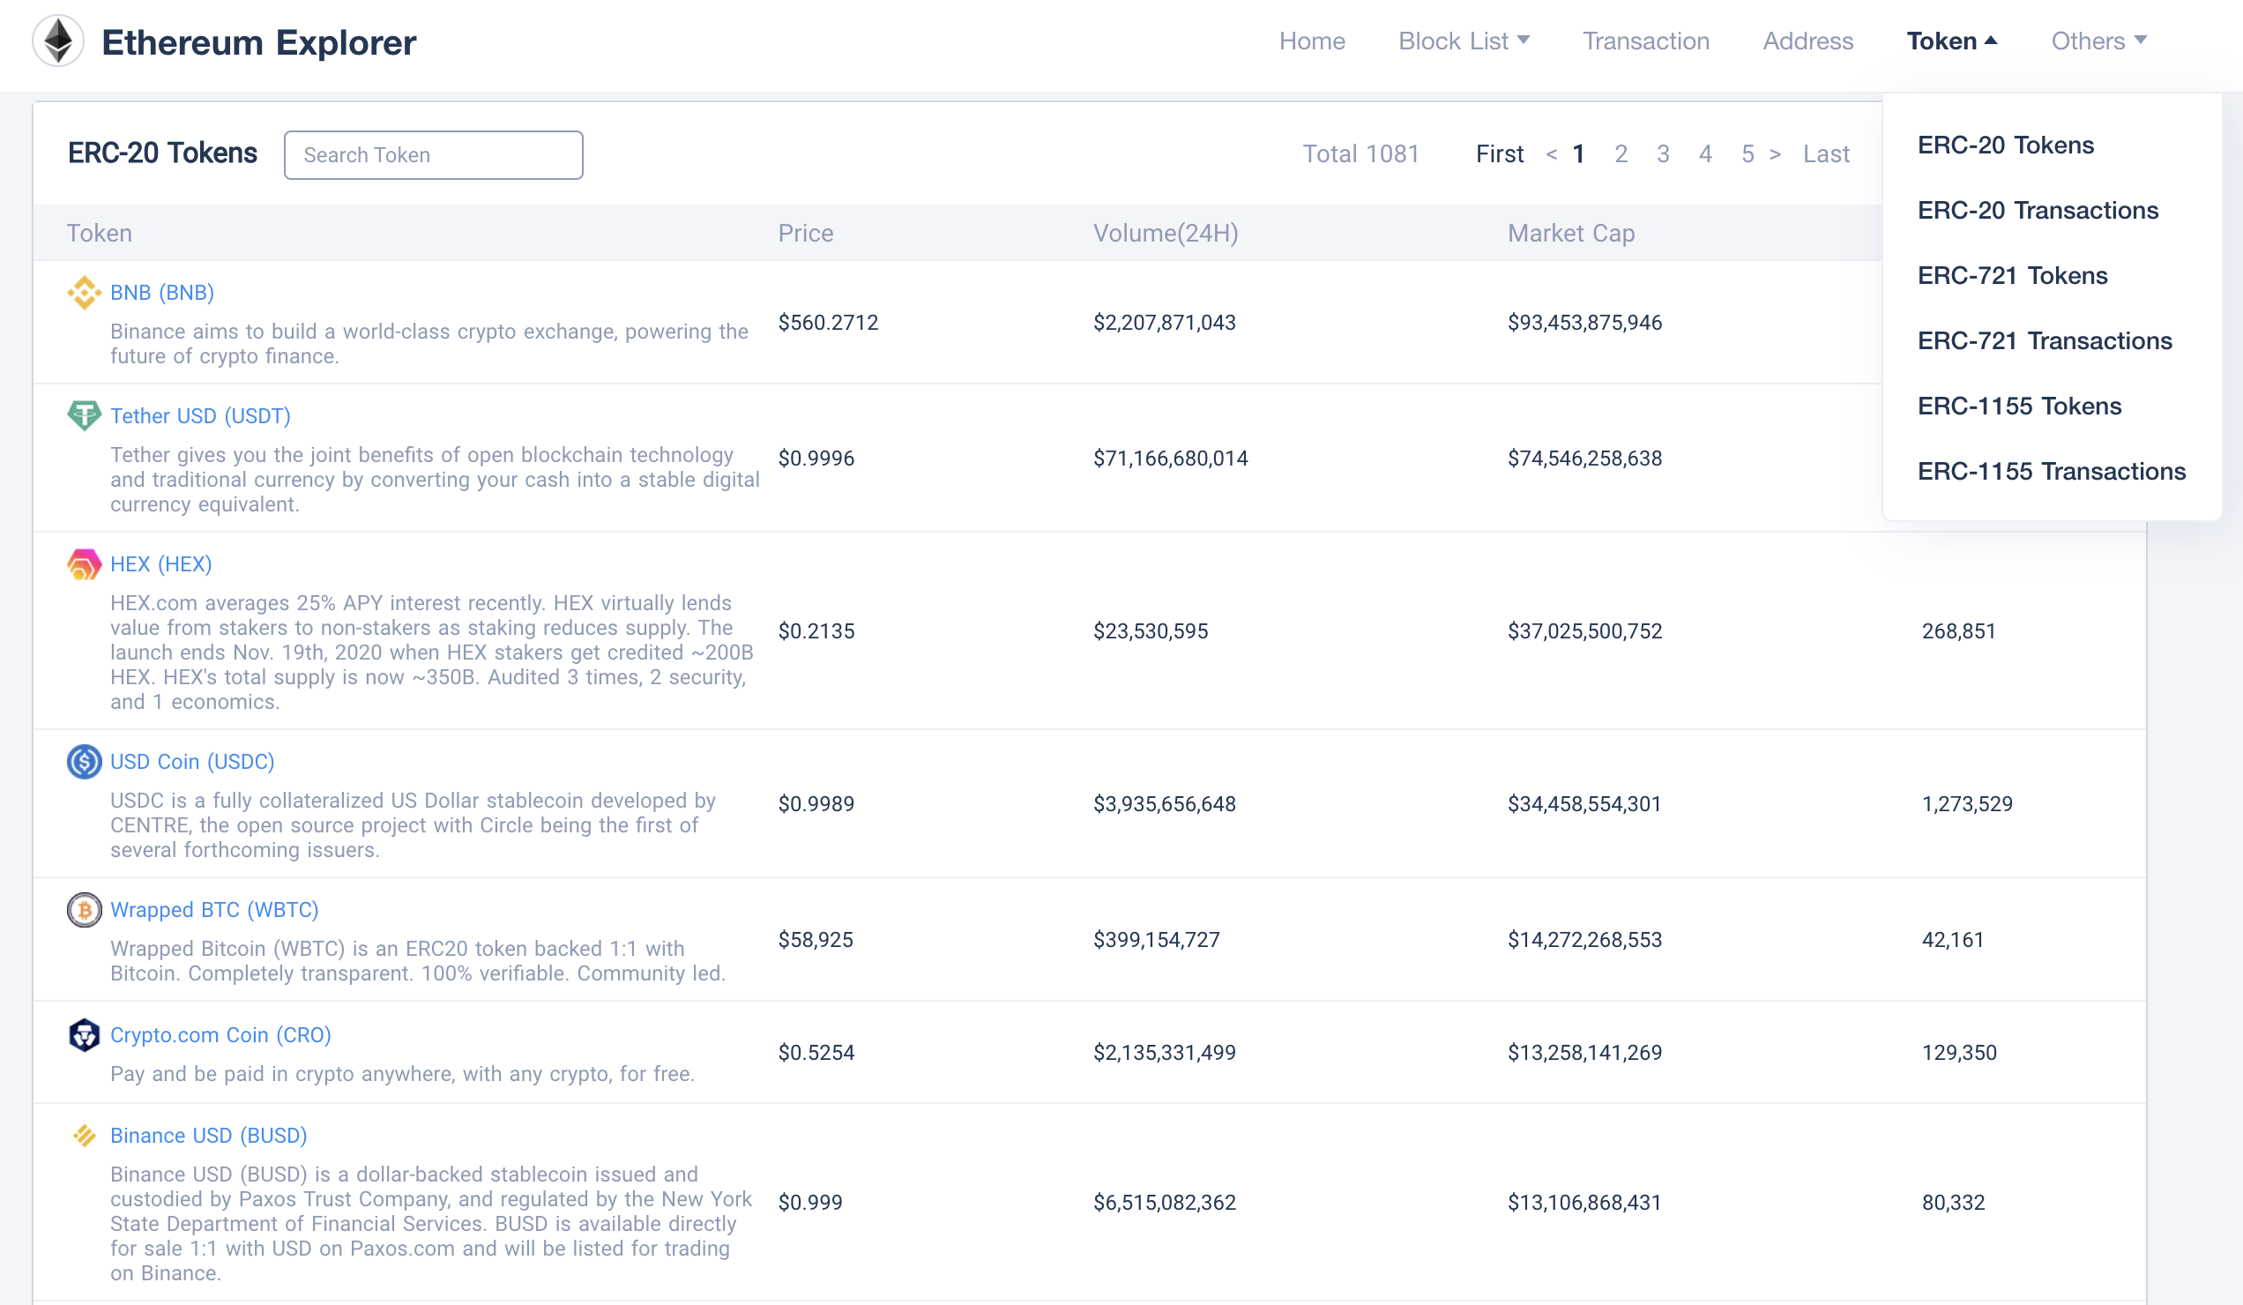Jump to the Last page
This screenshot has height=1305, width=2243.
pyautogui.click(x=1827, y=154)
